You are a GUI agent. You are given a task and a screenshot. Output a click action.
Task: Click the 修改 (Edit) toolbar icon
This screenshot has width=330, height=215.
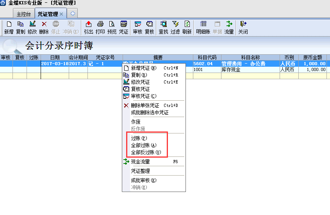coord(32,27)
